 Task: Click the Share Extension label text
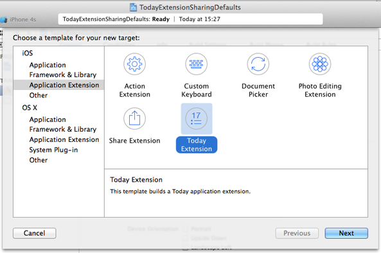point(135,141)
